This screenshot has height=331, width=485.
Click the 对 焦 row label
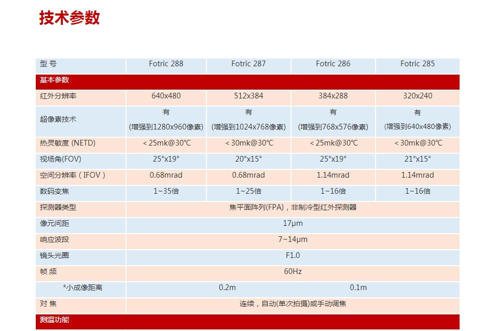click(x=48, y=304)
